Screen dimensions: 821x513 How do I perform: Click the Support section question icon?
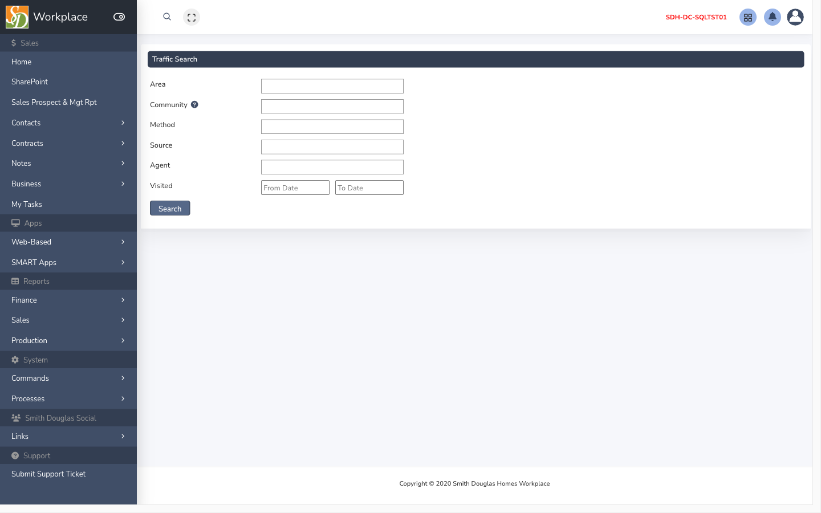tap(15, 455)
